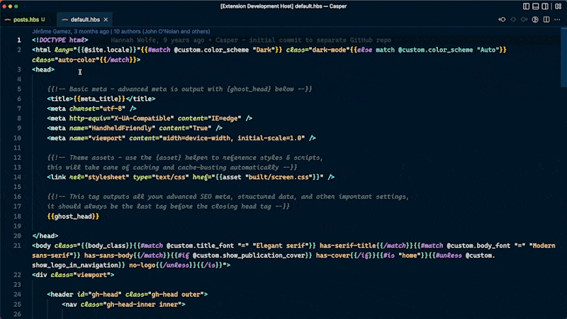Open the previous revision changes icon
The height and width of the screenshot is (319, 567).
click(x=502, y=20)
